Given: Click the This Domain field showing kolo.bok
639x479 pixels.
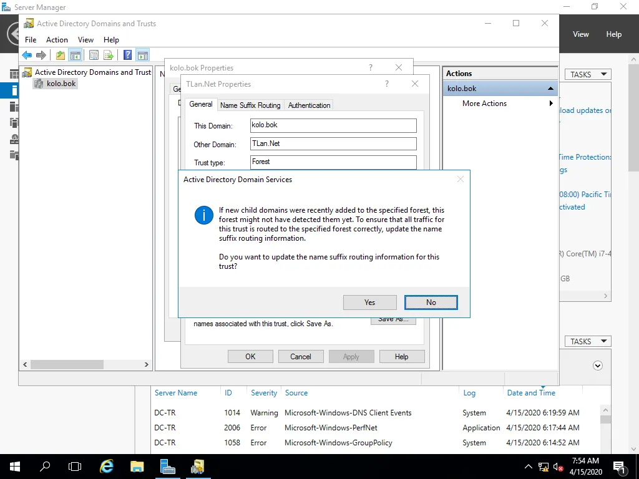Looking at the screenshot, I should [333, 125].
